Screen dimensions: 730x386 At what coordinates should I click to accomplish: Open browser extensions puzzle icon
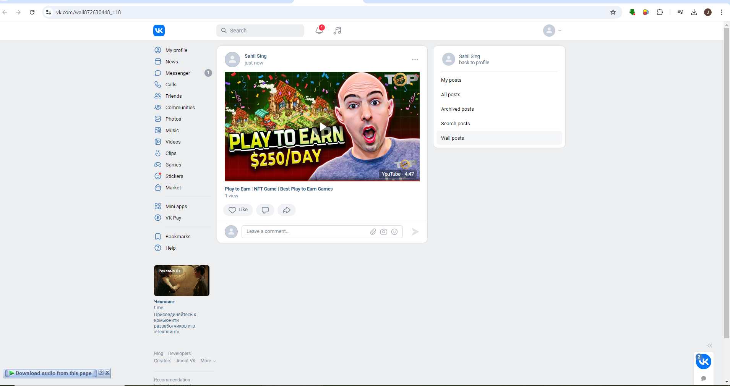(660, 12)
